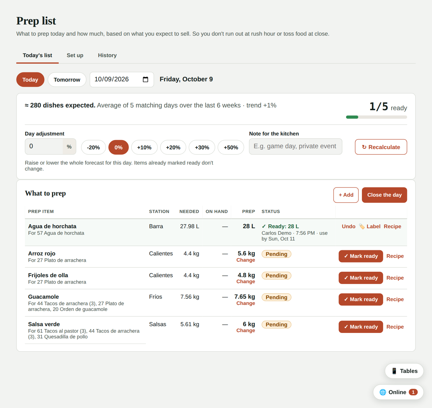Open the calendar picker icon in date field
This screenshot has height=408, width=432.
[145, 79]
